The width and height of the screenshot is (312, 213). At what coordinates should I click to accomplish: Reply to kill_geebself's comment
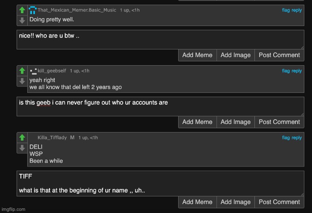(x=297, y=71)
